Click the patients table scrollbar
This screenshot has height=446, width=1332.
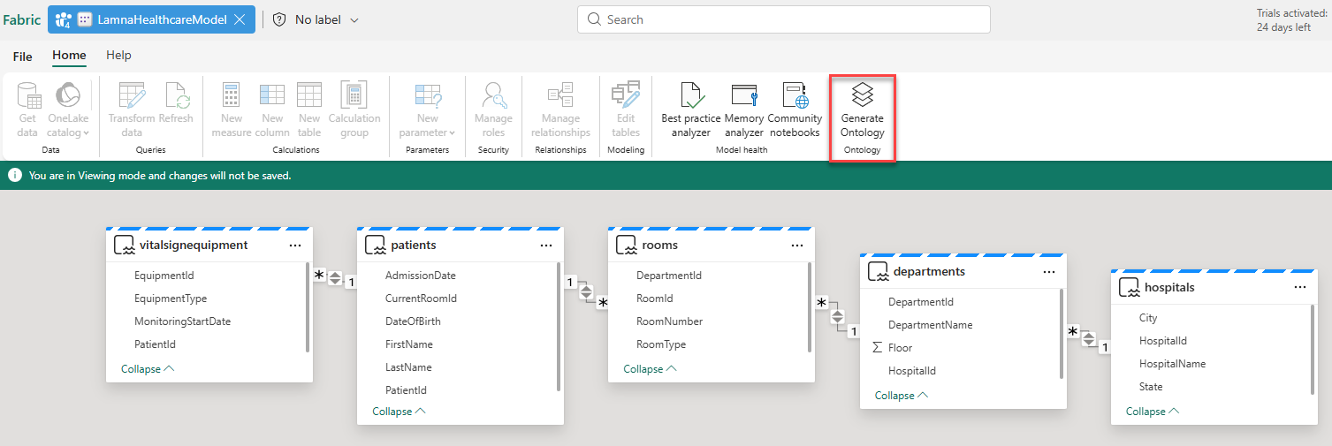[559, 327]
